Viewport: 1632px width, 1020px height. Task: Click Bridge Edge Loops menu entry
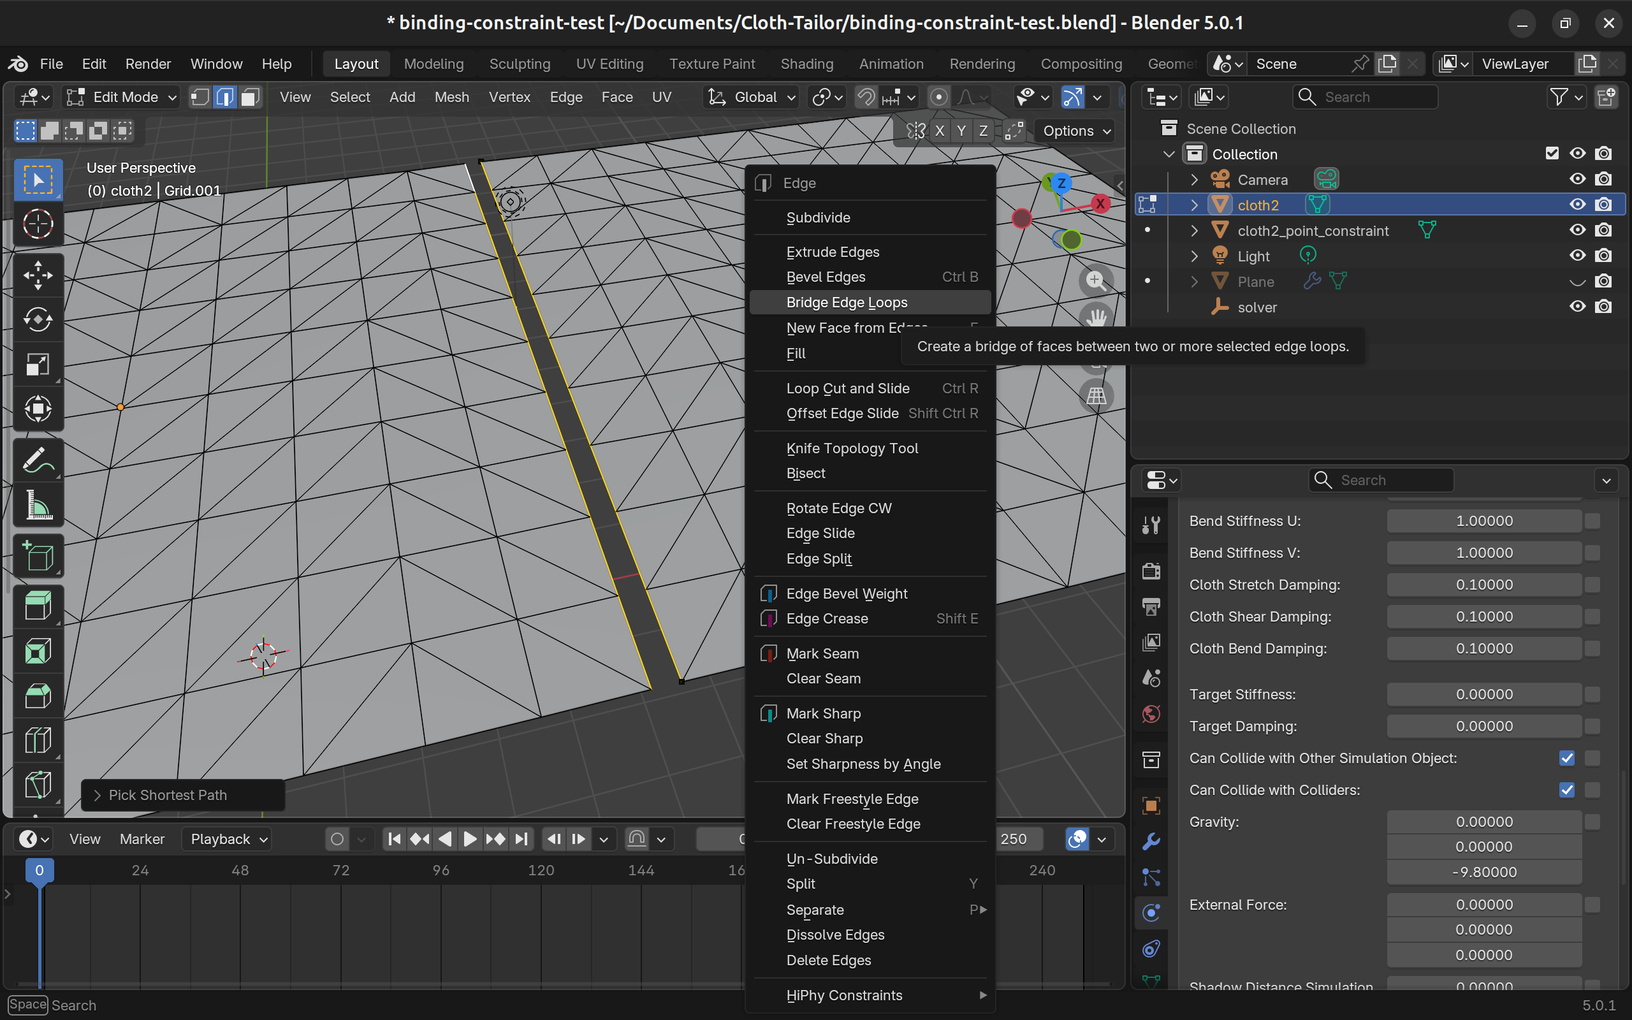click(x=847, y=302)
